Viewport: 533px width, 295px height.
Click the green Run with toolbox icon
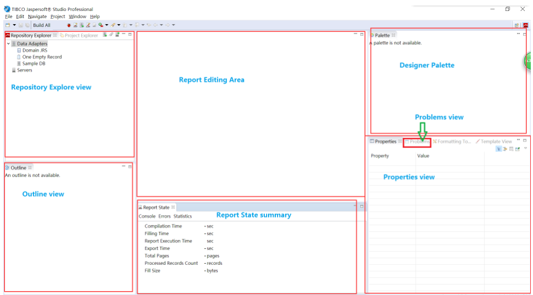[100, 25]
